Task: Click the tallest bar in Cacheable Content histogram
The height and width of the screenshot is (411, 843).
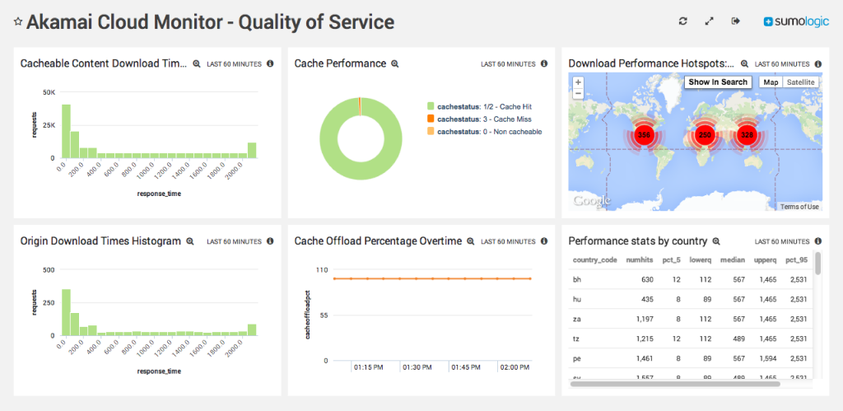Action: [66, 131]
